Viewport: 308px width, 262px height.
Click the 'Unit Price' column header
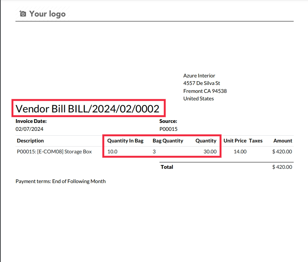[235, 141]
